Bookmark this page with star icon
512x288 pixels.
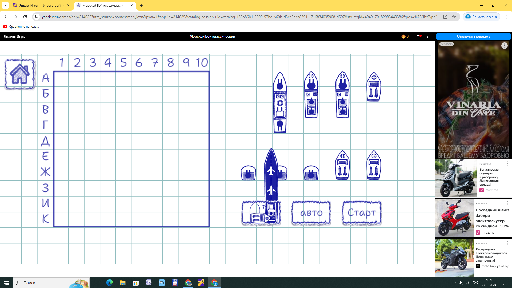click(454, 17)
